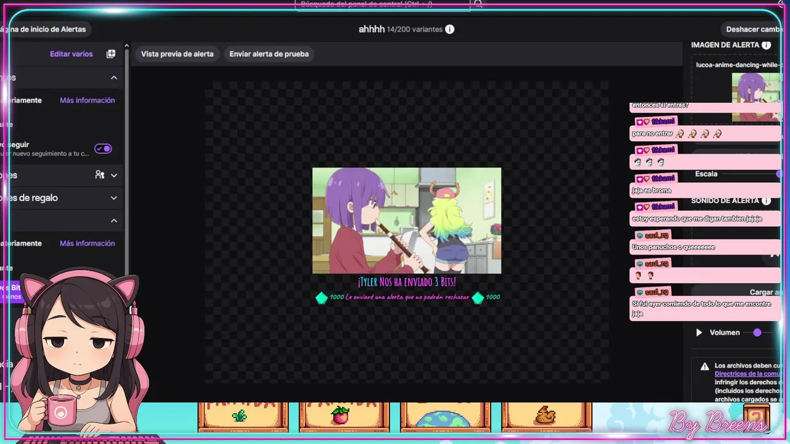The height and width of the screenshot is (444, 790).
Task: Click the info icon beside SONIDO DE ALERTA
Action: 766,201
